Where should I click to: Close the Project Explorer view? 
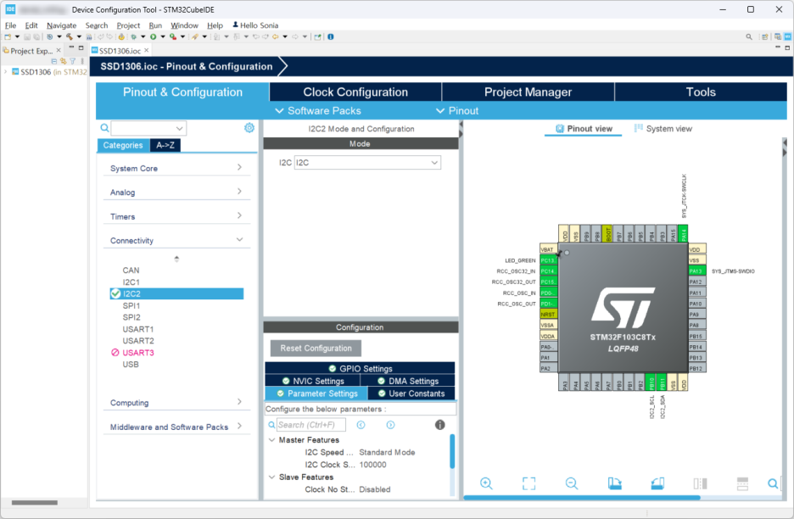click(x=59, y=50)
